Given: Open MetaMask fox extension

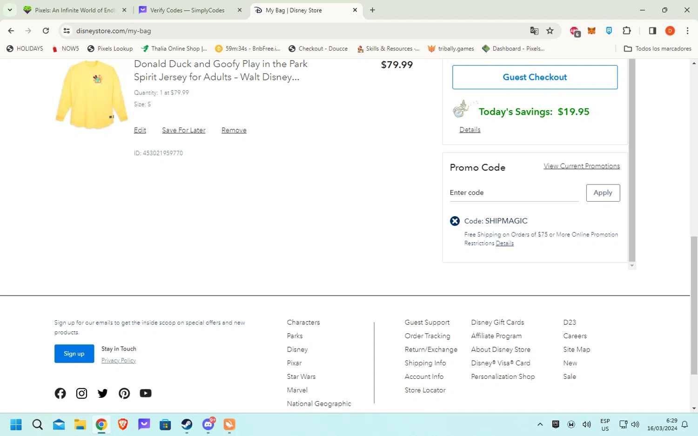Looking at the screenshot, I should point(591,31).
